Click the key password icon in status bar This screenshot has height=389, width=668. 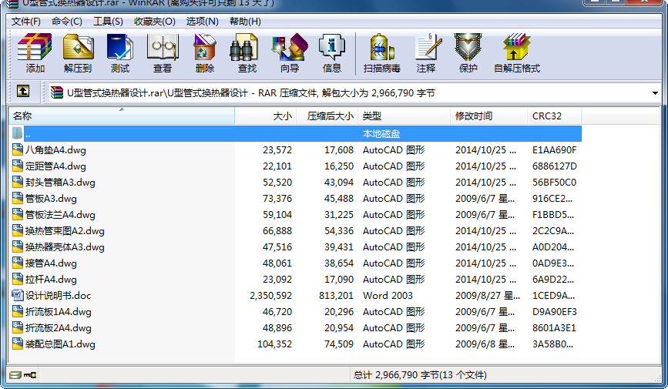[30, 375]
